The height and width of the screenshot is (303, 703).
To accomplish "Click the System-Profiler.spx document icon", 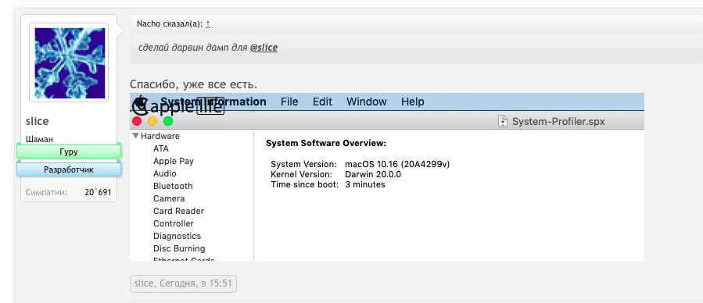I will pyautogui.click(x=503, y=121).
